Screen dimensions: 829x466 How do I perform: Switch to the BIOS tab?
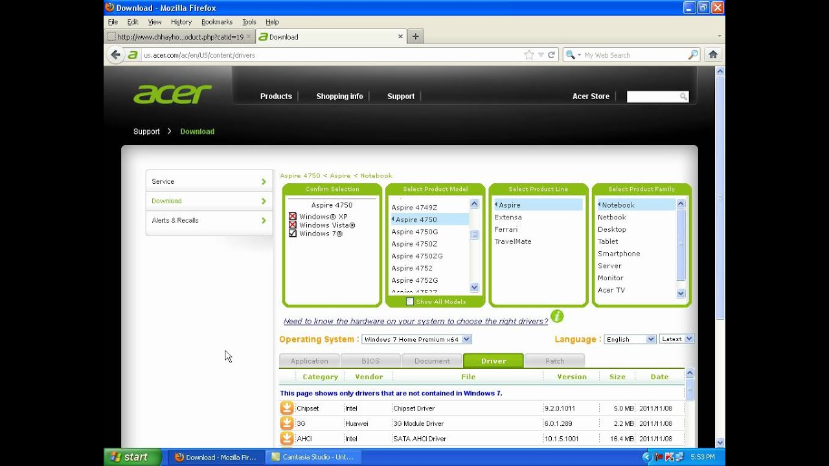click(370, 361)
